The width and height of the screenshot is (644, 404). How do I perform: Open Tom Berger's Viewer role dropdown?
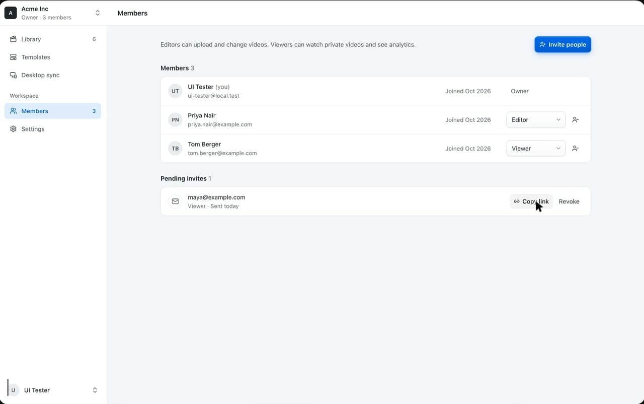[x=536, y=149]
